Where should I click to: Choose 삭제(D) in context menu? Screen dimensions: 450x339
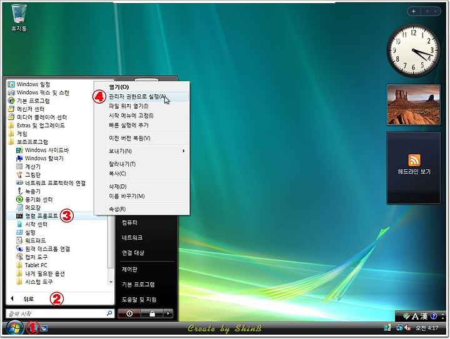[142, 187]
